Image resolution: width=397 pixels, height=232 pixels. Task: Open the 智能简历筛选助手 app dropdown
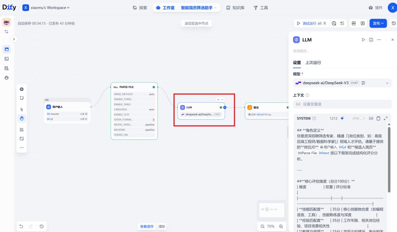199,8
